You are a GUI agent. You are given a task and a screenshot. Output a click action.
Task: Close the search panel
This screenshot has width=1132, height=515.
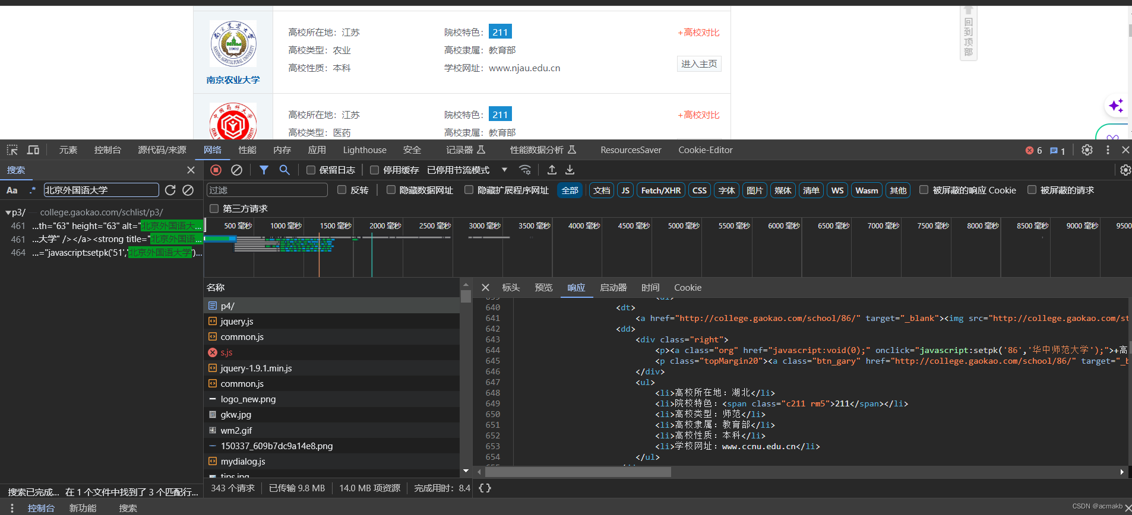pyautogui.click(x=191, y=170)
